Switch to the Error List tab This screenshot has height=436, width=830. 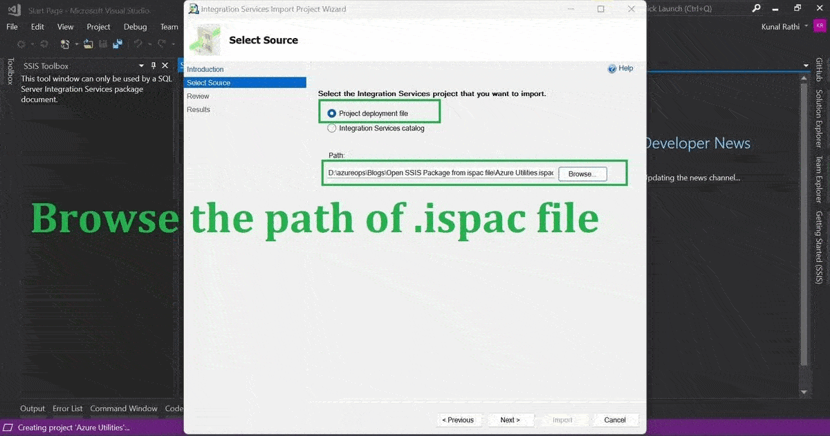click(x=68, y=408)
